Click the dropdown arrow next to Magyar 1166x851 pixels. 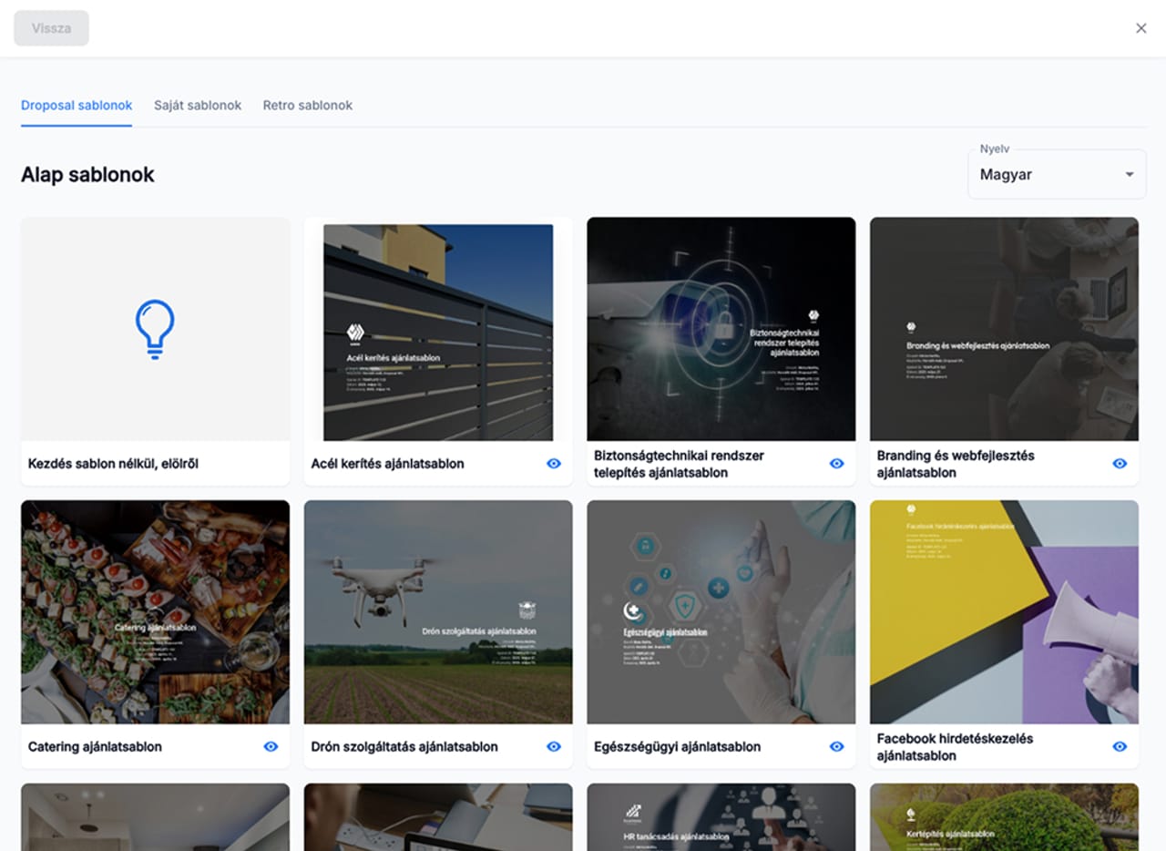coord(1130,175)
